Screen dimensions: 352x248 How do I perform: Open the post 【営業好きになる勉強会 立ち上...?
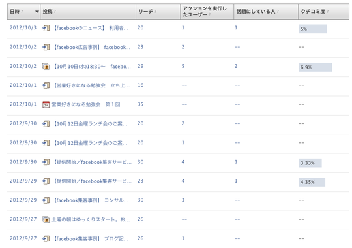tap(91, 85)
